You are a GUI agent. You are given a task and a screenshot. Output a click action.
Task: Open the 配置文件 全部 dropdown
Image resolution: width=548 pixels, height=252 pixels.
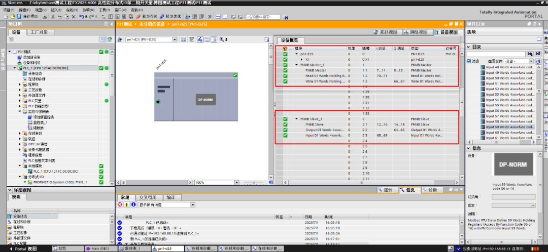coord(531,61)
